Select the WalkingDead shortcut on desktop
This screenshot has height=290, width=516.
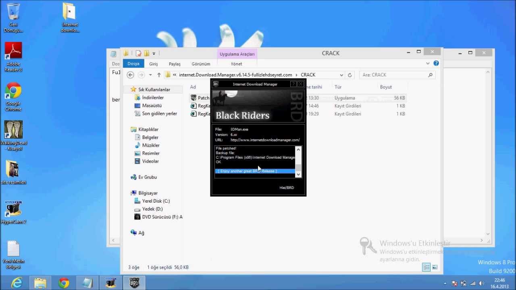click(x=13, y=136)
